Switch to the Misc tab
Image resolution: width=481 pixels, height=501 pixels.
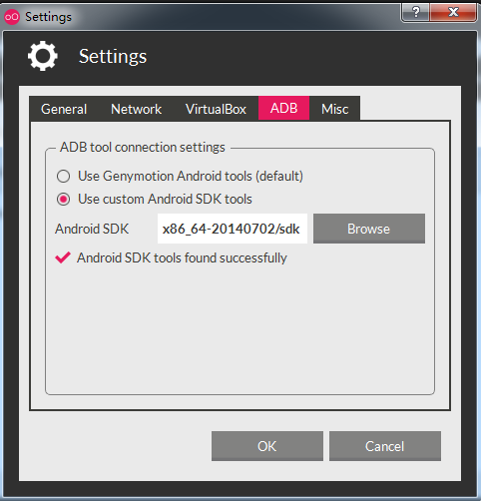pyautogui.click(x=334, y=109)
